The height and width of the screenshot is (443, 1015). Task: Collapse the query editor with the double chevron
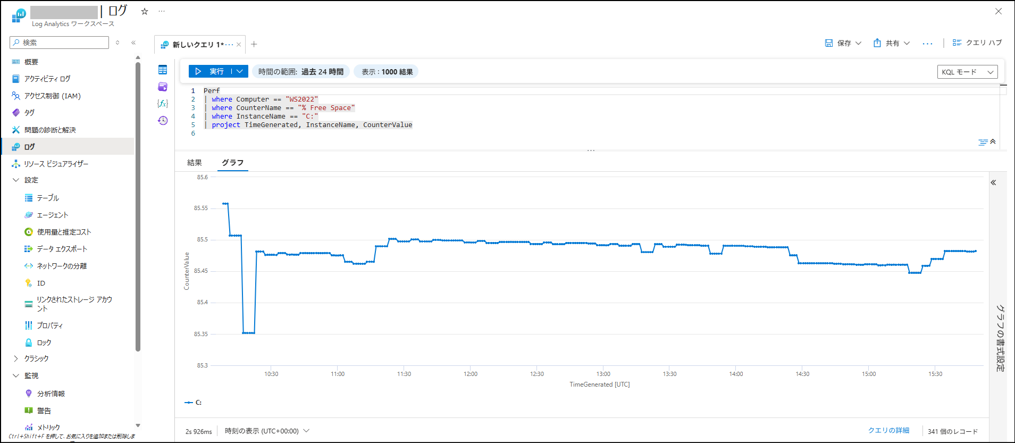(x=993, y=141)
